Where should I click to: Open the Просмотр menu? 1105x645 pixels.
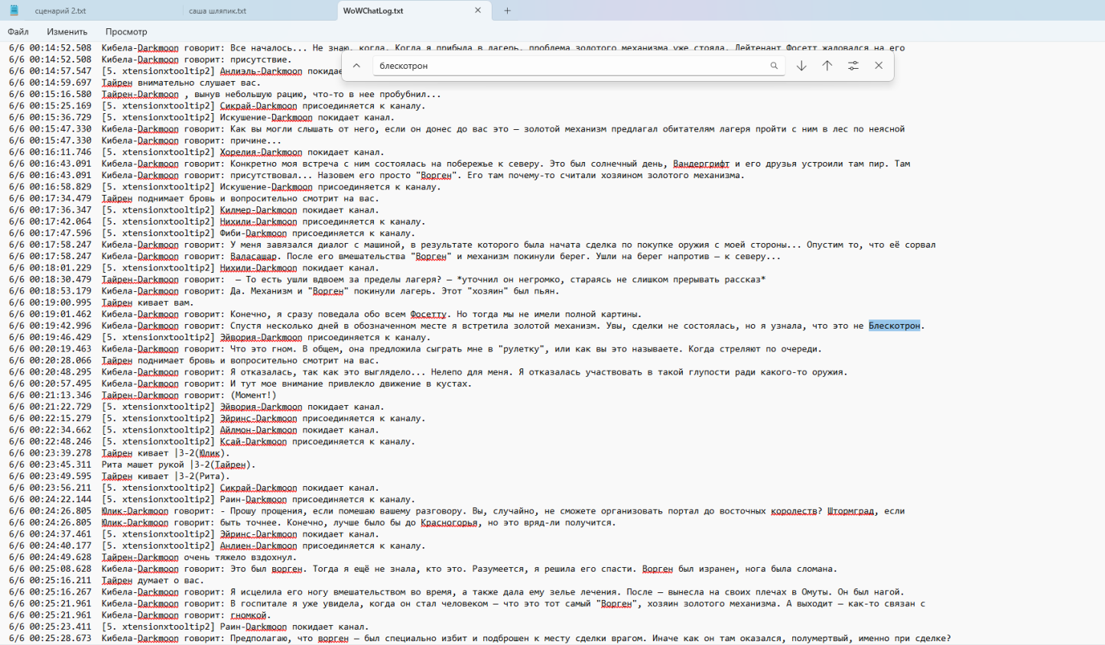126,31
